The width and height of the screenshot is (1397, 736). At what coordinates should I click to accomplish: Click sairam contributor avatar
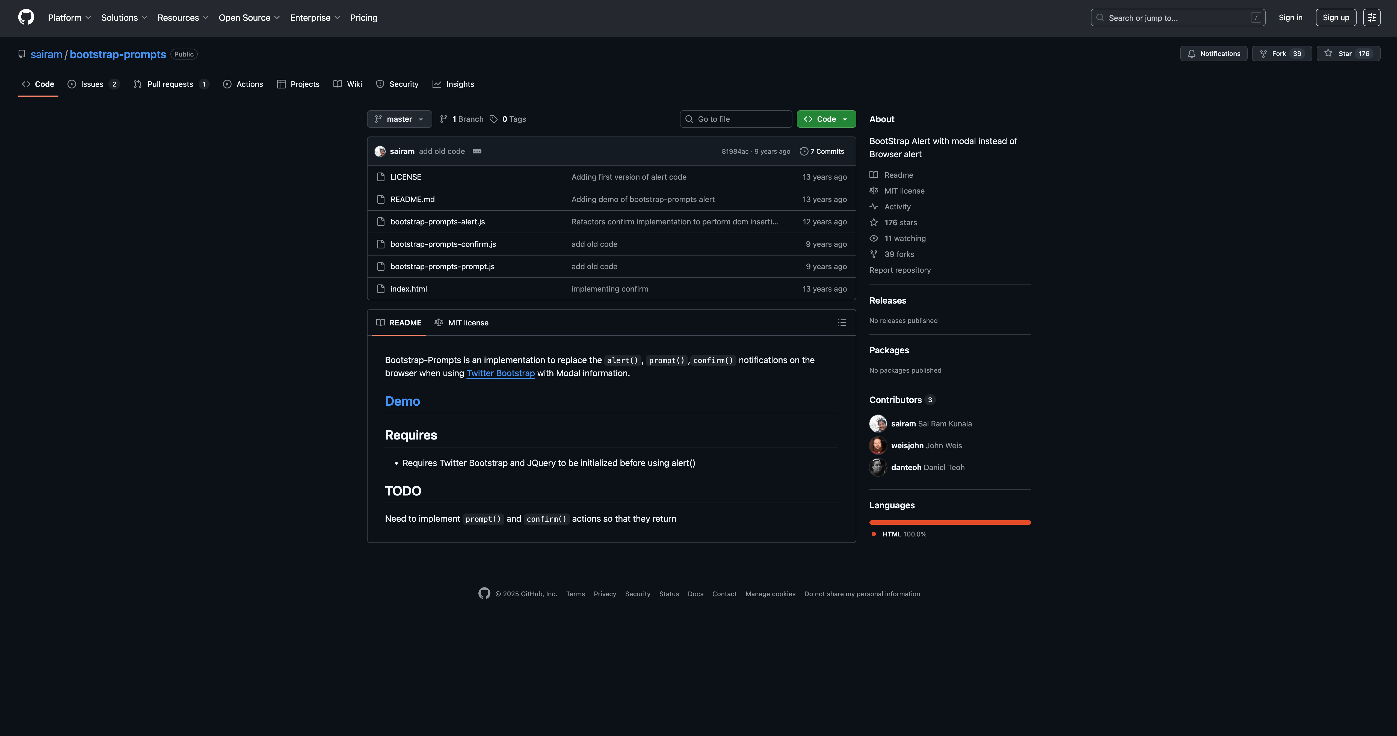click(x=877, y=424)
